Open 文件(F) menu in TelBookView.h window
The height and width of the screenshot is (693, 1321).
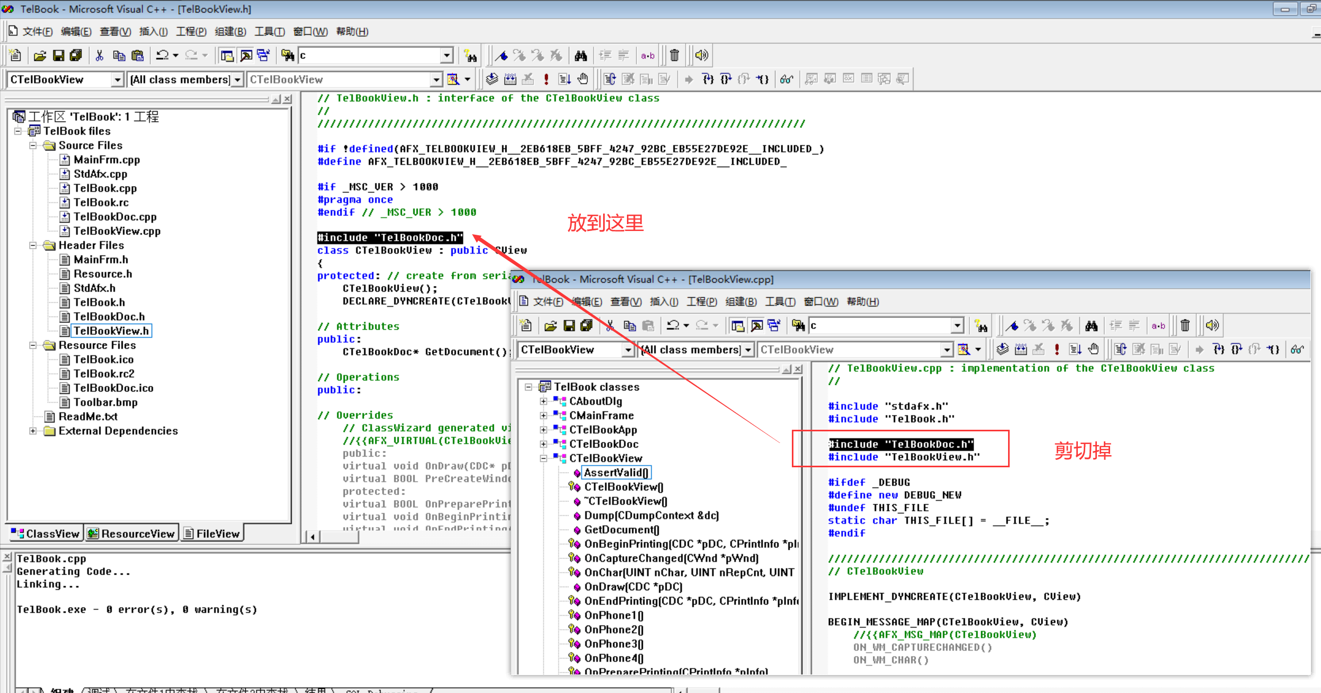point(38,32)
